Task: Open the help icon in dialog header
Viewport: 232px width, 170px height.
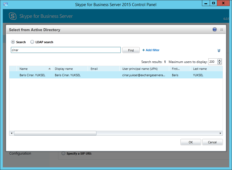Action: pyautogui.click(x=215, y=29)
